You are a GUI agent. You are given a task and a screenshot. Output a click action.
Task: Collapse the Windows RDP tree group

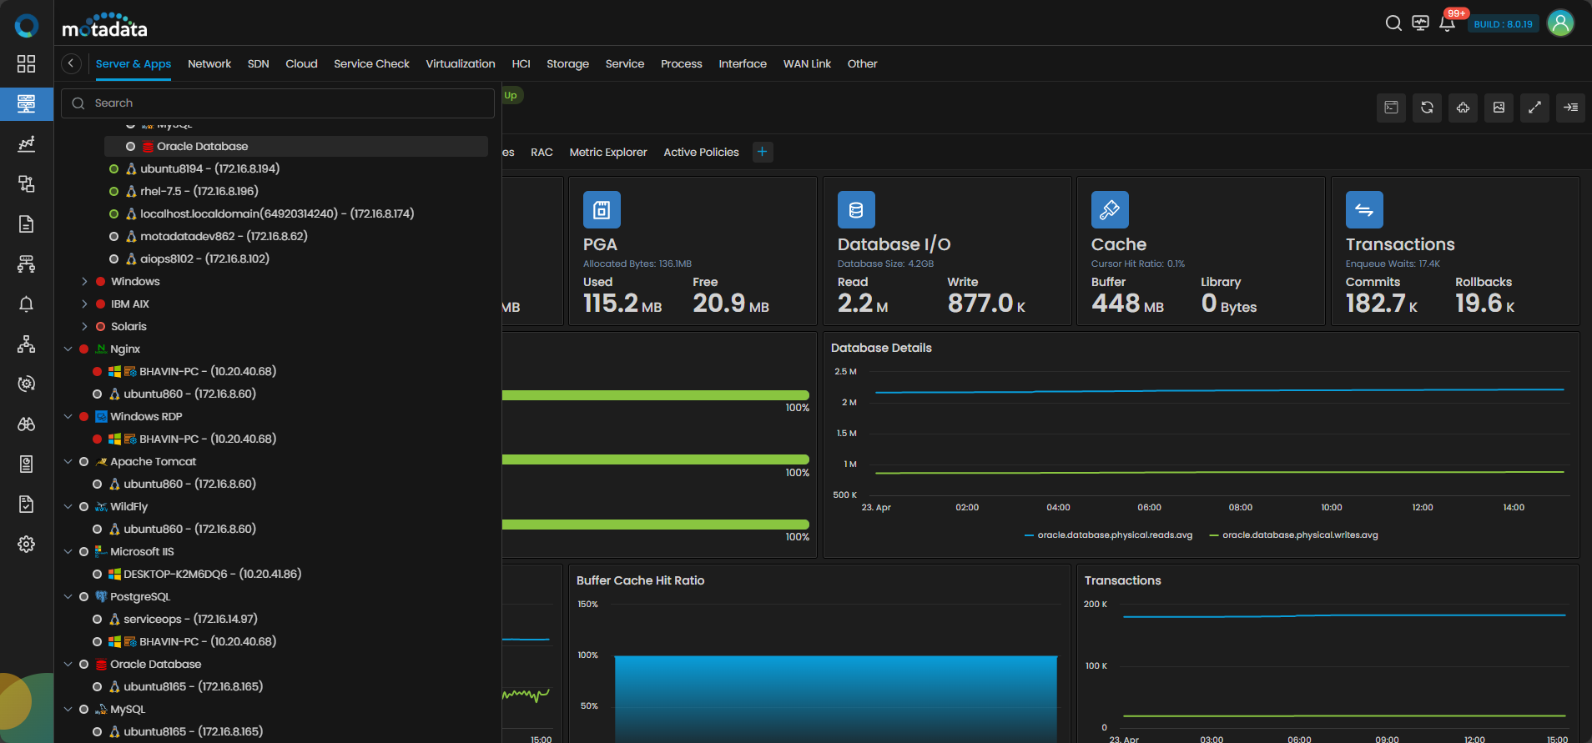(x=68, y=417)
